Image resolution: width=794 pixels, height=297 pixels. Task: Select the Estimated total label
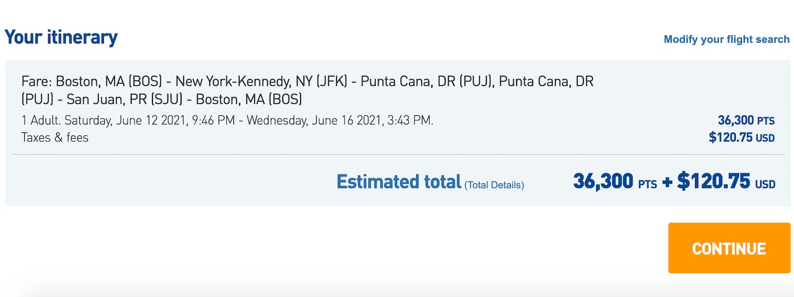[399, 182]
